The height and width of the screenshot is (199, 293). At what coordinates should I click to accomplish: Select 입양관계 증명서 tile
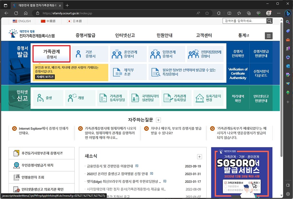click(x=167, y=54)
